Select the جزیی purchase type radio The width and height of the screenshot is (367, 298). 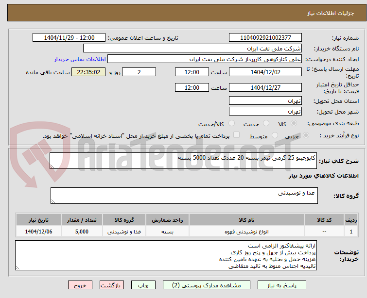click(306, 135)
